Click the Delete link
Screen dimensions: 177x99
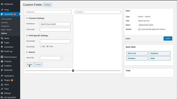pos(128,38)
